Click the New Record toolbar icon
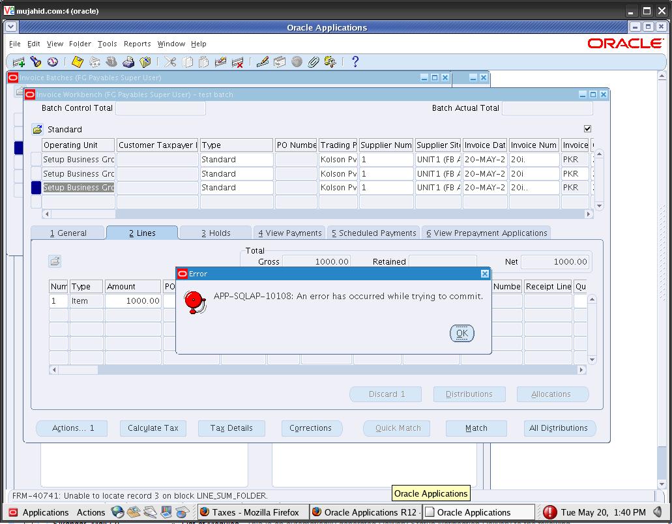This screenshot has height=524, width=672. [19, 62]
